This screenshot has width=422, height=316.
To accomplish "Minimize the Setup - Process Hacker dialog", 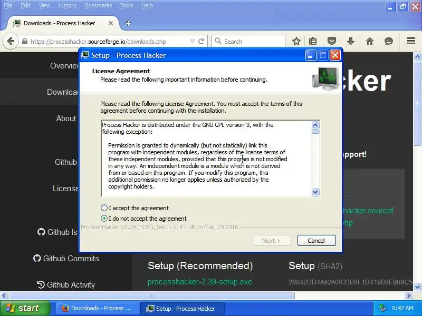I will click(x=310, y=55).
